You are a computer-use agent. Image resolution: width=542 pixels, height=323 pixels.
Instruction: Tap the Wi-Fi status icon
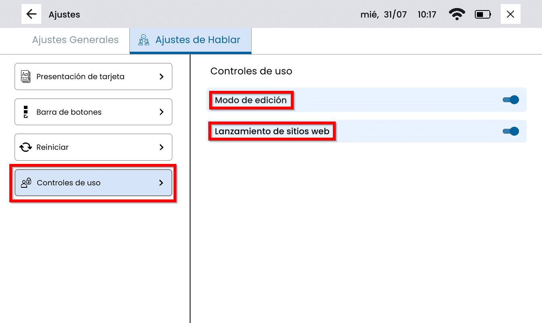457,15
